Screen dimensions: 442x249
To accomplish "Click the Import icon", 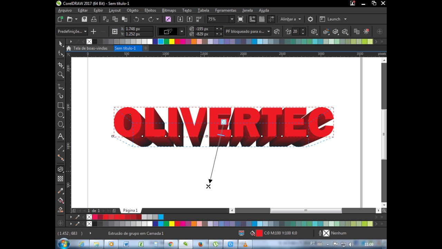I will click(x=180, y=19).
